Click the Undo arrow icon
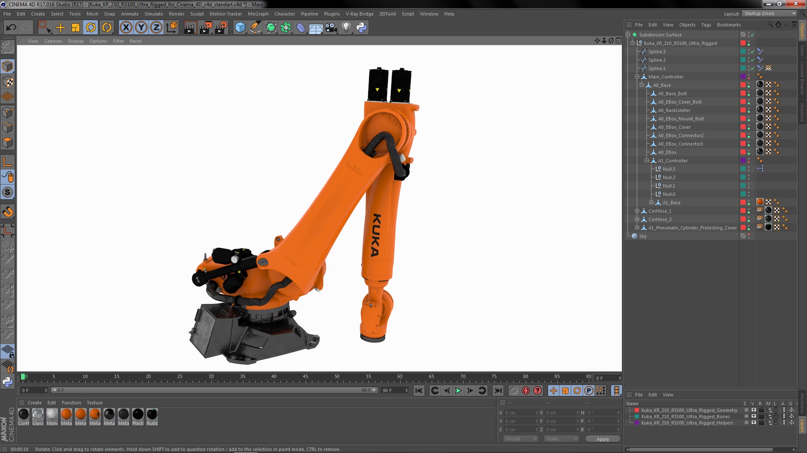This screenshot has width=807, height=453. [11, 28]
